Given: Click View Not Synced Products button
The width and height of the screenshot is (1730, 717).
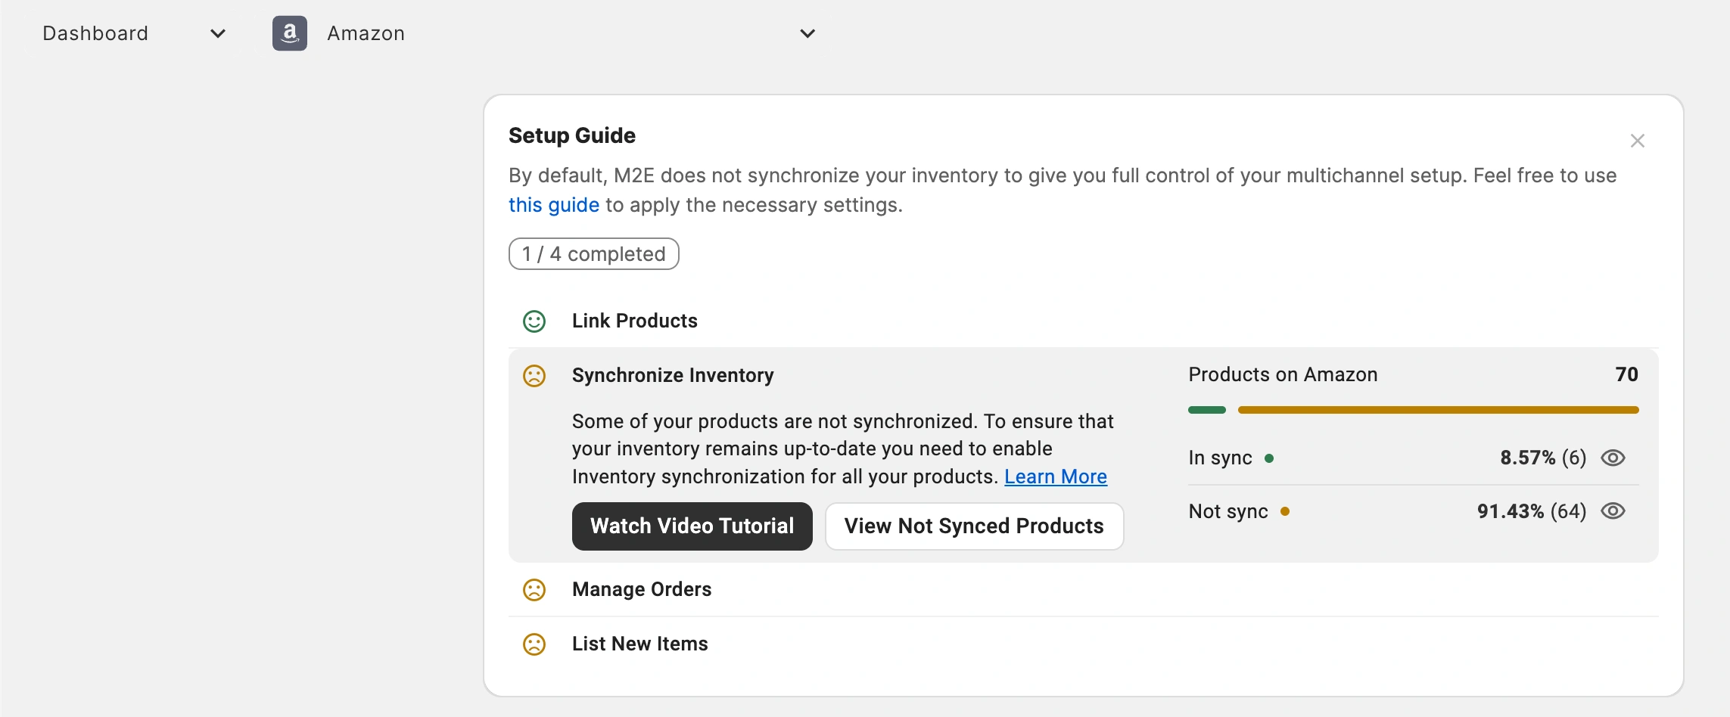Looking at the screenshot, I should (974, 526).
